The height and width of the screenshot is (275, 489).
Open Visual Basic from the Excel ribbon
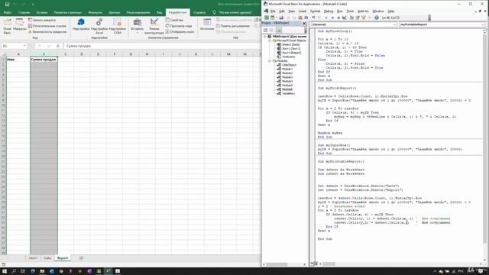click(x=7, y=26)
